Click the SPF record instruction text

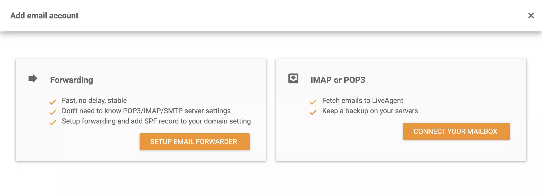(156, 121)
